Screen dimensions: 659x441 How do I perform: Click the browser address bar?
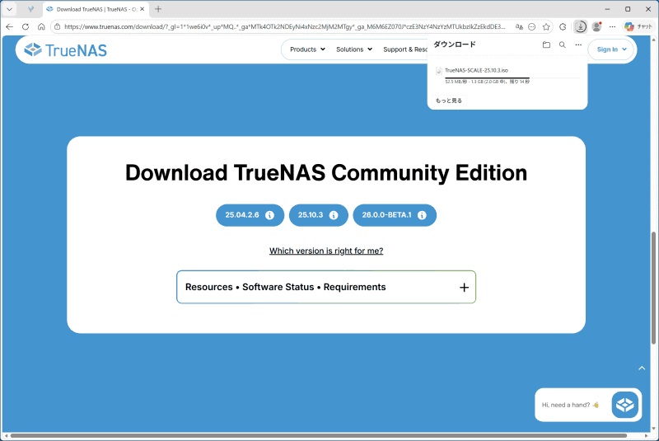[284, 27]
